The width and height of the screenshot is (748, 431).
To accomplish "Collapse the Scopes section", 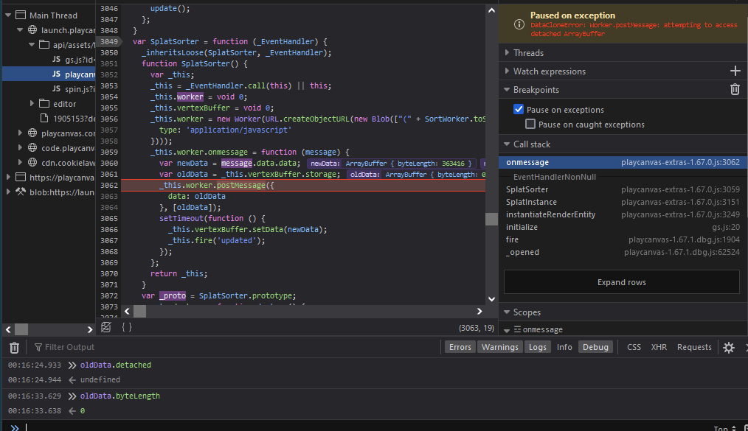I will [x=507, y=312].
